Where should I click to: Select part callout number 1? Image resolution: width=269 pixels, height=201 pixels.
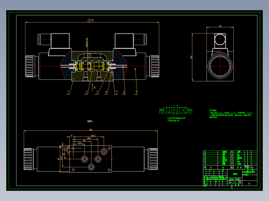coord(68,93)
